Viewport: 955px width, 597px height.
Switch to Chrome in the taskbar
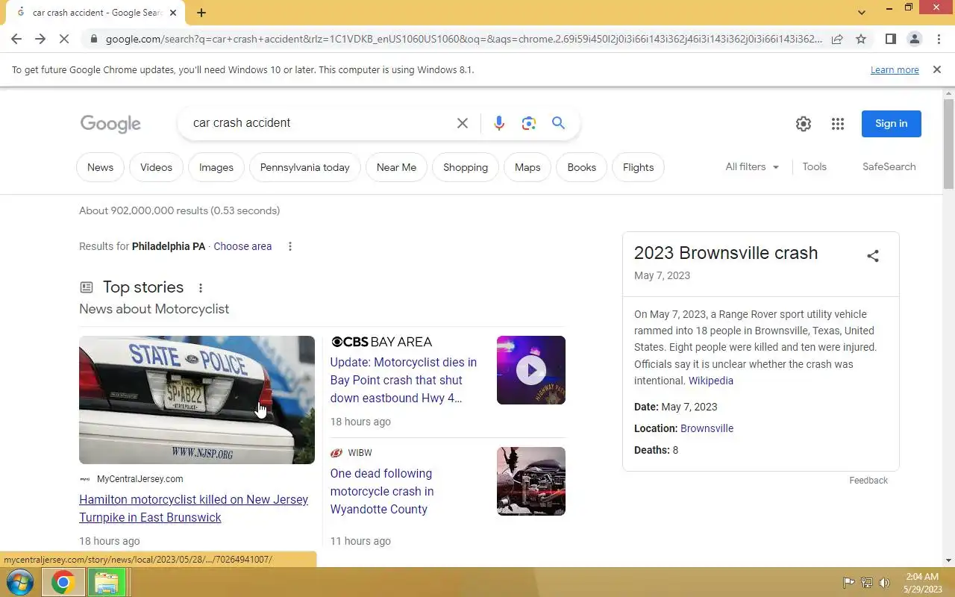tap(63, 582)
